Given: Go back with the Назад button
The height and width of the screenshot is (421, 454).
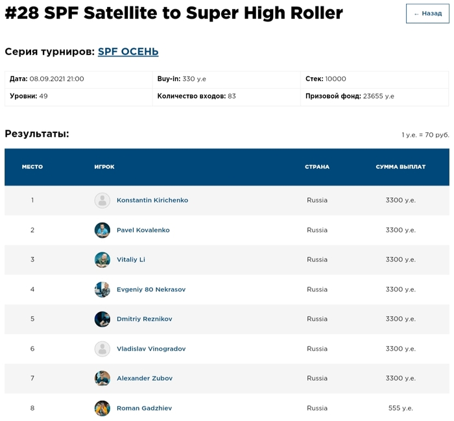Looking at the screenshot, I should 427,14.
